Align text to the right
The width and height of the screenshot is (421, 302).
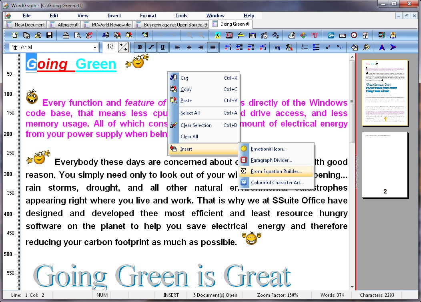click(200, 47)
